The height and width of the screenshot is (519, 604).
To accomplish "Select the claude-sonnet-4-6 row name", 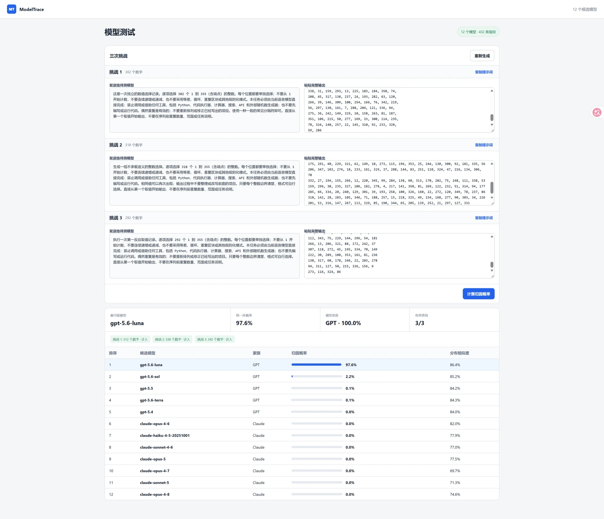I will [x=156, y=447].
